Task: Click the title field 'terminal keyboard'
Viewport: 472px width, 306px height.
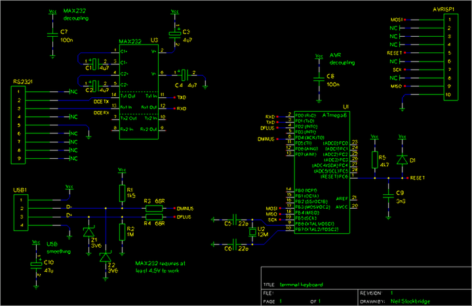Action: coord(302,284)
